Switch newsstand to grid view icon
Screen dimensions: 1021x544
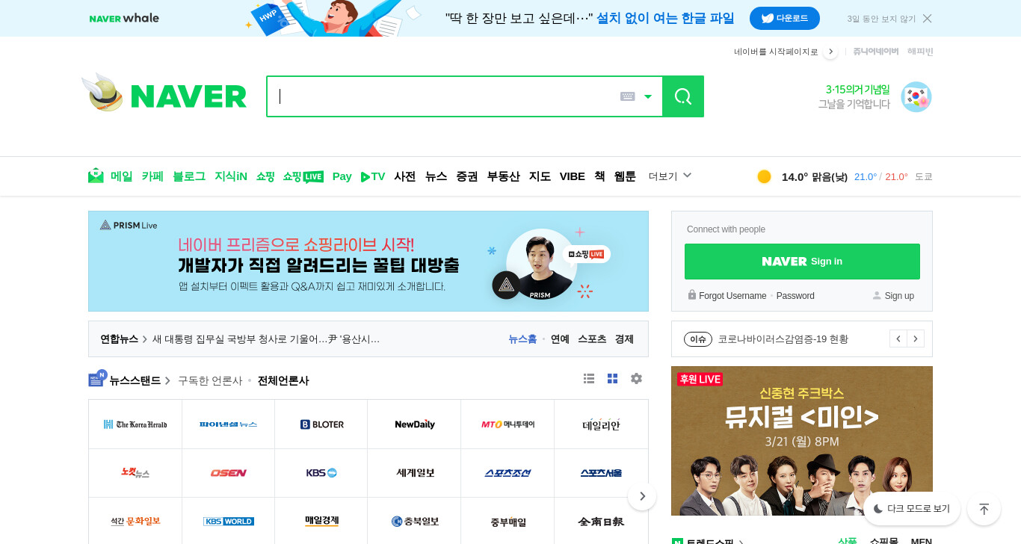(613, 379)
